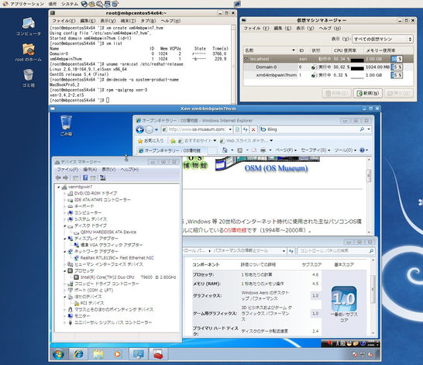This screenshot has height=365, width=423.
Task: Open the virtual machine view dropdown
Action: tap(383, 39)
